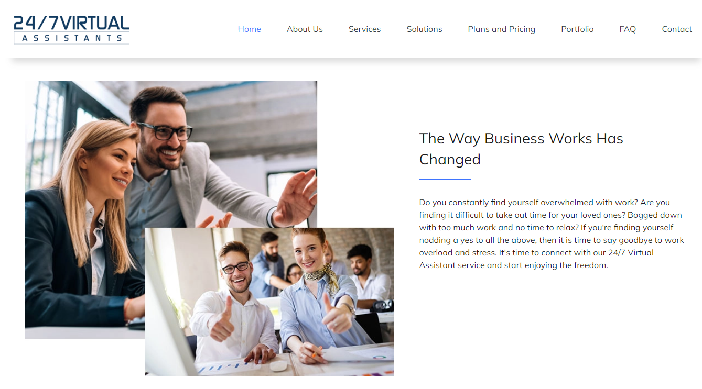The image size is (702, 389).
Task: Open the About Us page
Action: pyautogui.click(x=305, y=29)
